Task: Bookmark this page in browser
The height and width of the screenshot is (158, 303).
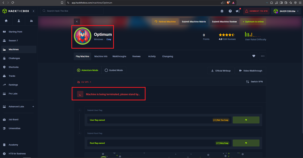Action: (x=62, y=3)
